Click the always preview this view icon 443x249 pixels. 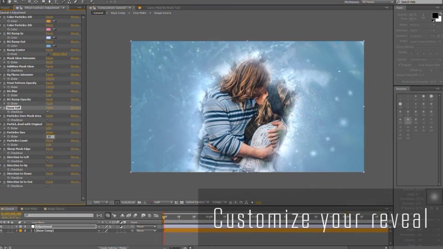[x=90, y=202]
